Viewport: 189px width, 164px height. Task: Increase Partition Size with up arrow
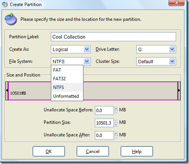pyautogui.click(x=116, y=121)
